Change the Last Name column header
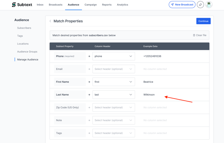The width and height of the screenshot is (224, 143). 113,95
